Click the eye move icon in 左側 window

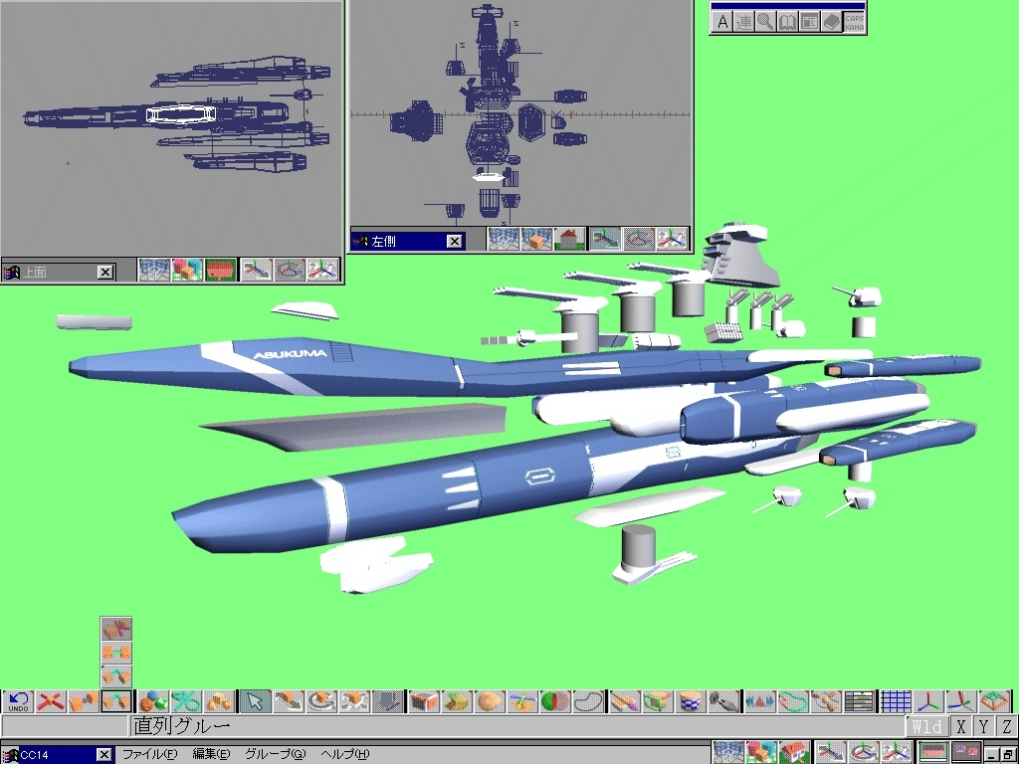(606, 239)
